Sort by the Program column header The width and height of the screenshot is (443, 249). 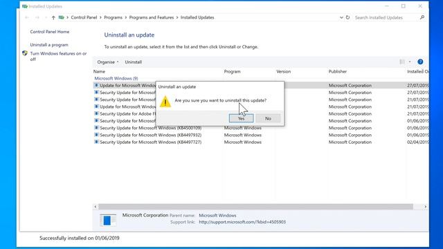pyautogui.click(x=233, y=71)
